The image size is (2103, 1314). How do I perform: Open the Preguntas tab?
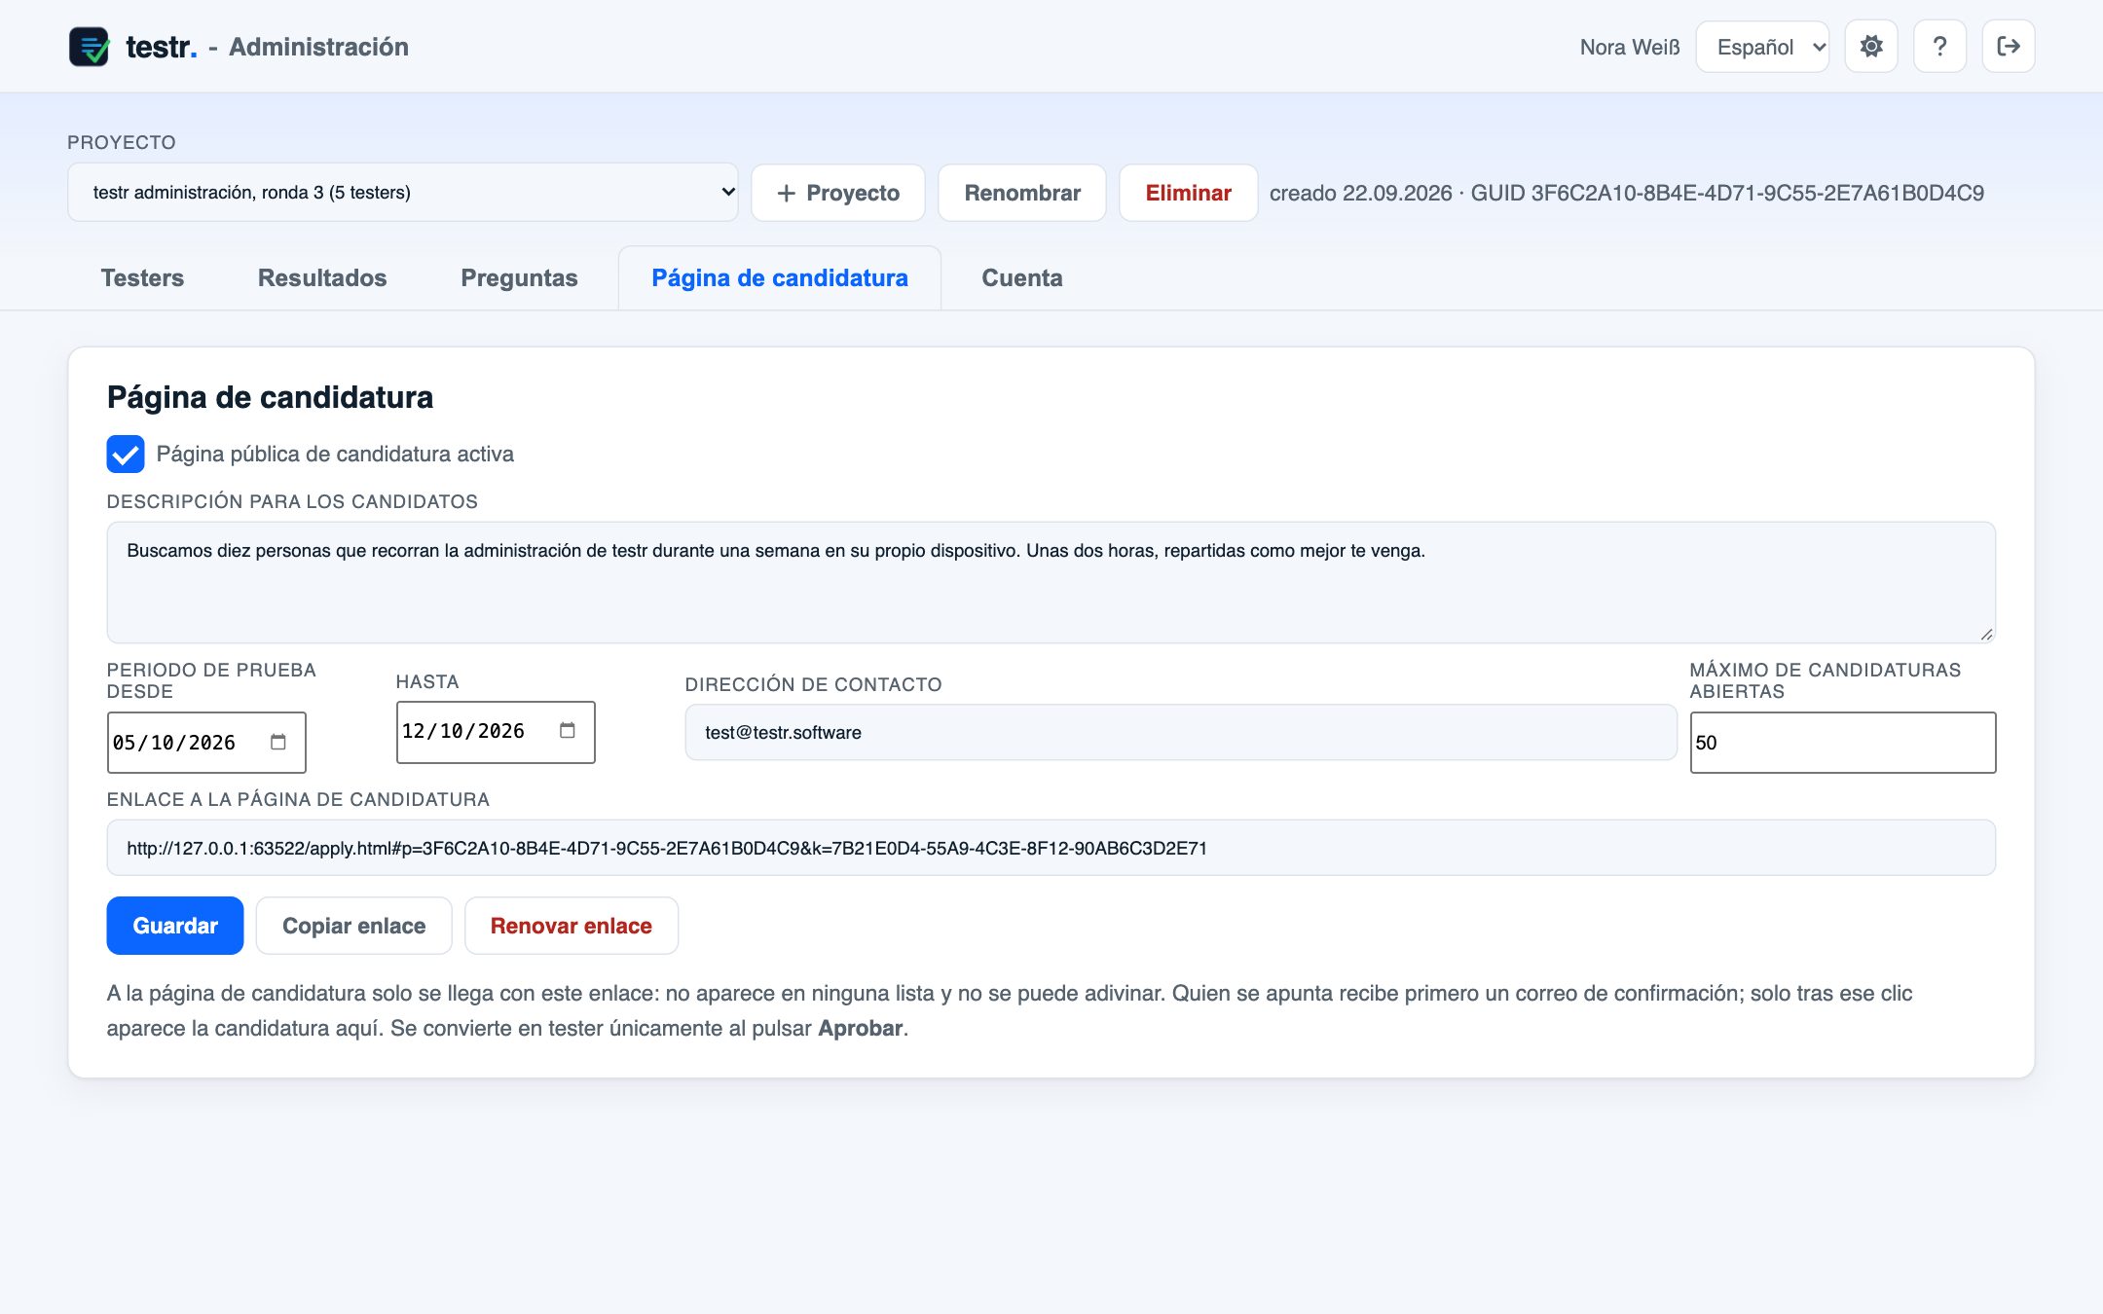[x=519, y=278]
